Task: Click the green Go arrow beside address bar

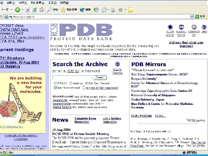Action: click(x=197, y=16)
